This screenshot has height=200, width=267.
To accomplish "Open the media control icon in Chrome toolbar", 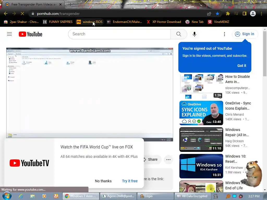I will (x=236, y=14).
